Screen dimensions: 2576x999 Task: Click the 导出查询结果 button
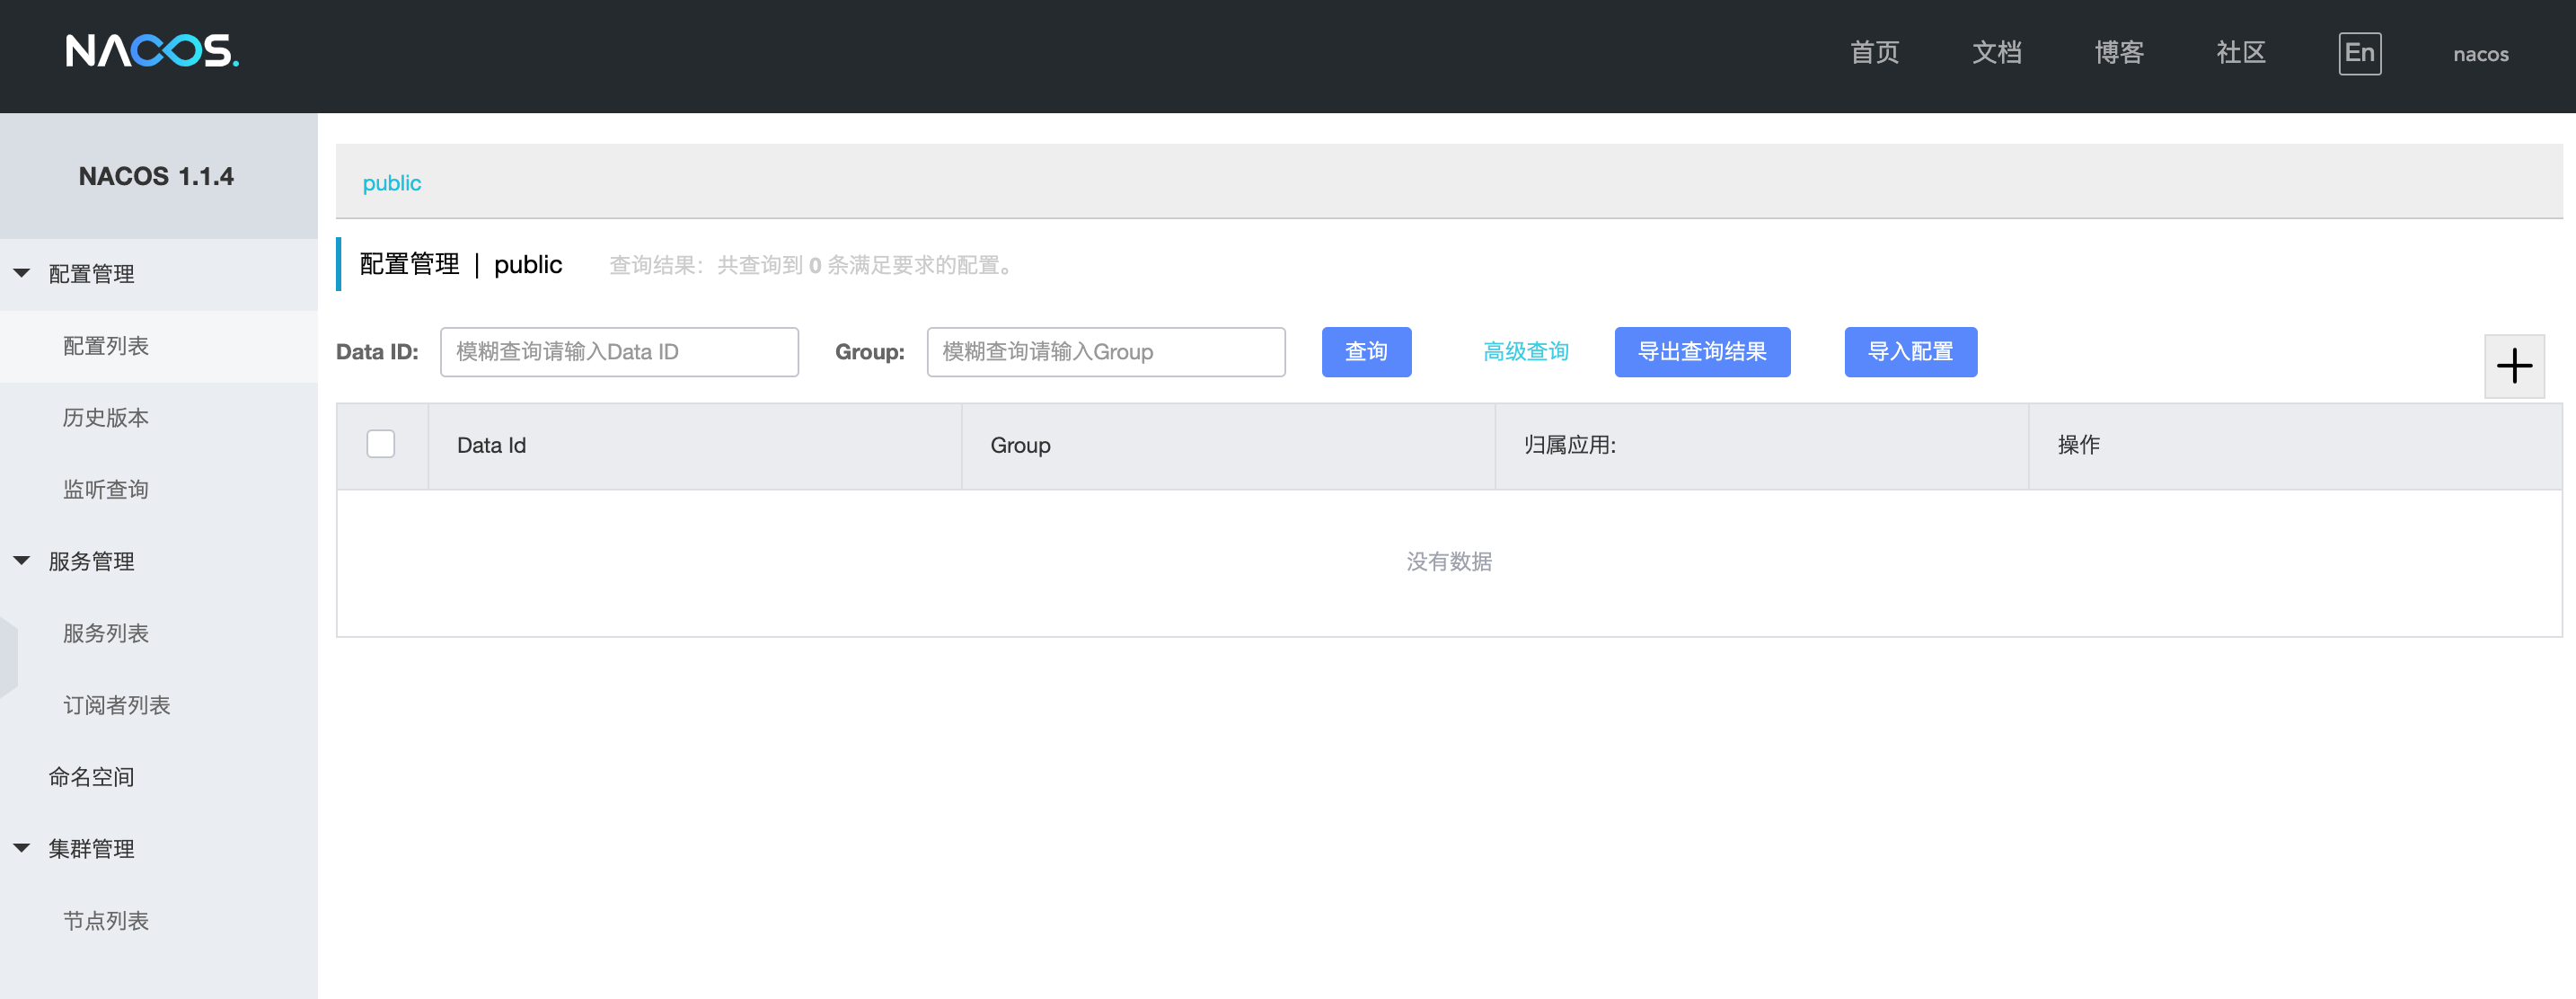coord(1701,352)
